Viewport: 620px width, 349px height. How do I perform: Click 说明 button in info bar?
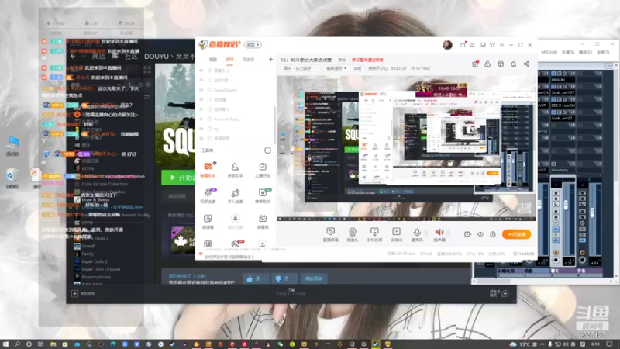(357, 68)
